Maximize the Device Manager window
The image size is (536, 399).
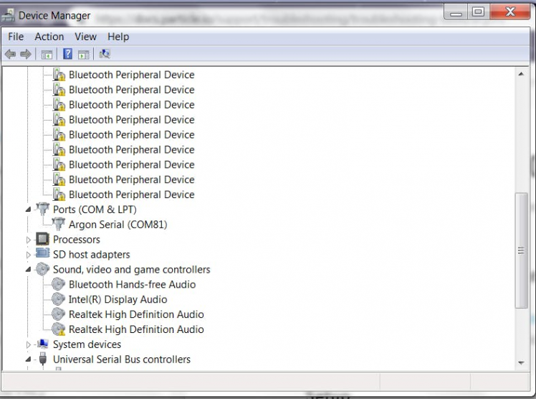coord(478,12)
